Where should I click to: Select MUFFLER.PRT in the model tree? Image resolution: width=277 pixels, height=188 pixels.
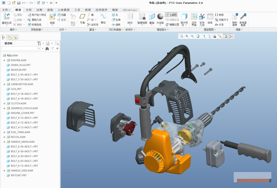tap(19, 70)
